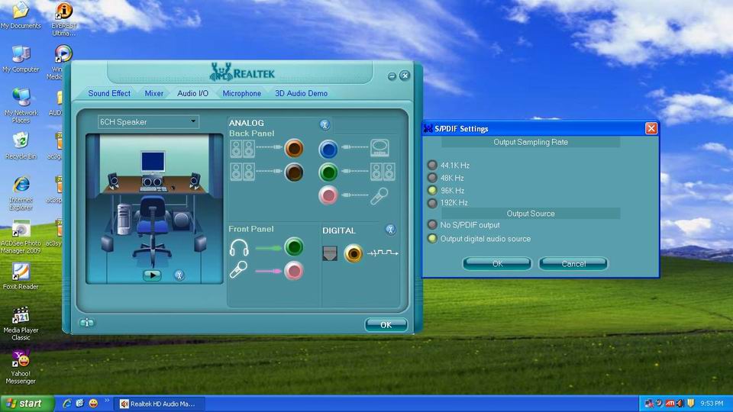Screen dimensions: 733x412
Task: Open Yahoo! Messenger desktop icon
Action: tap(21, 367)
